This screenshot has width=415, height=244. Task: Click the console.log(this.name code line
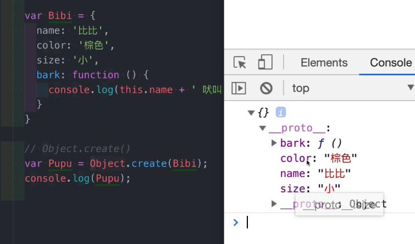click(x=135, y=90)
